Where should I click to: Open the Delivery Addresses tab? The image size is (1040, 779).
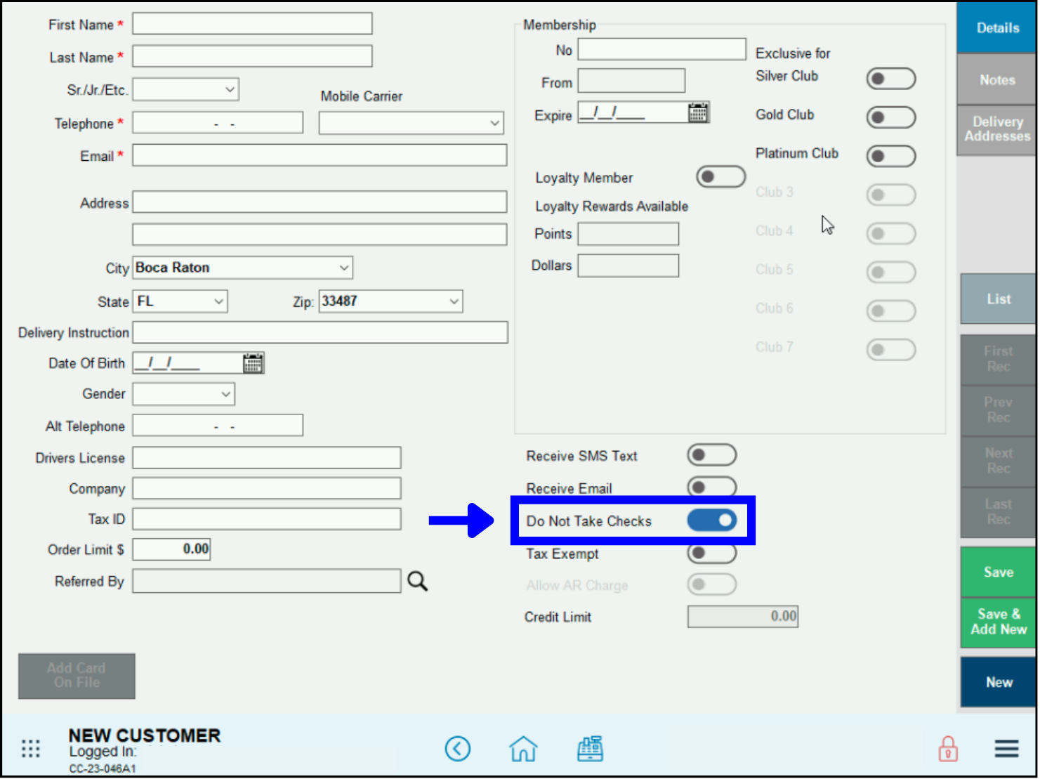pos(996,129)
